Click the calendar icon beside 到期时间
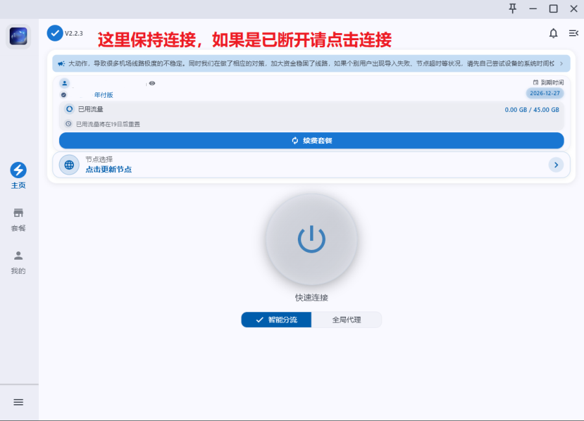Screen dimensions: 584x421 tap(535, 82)
